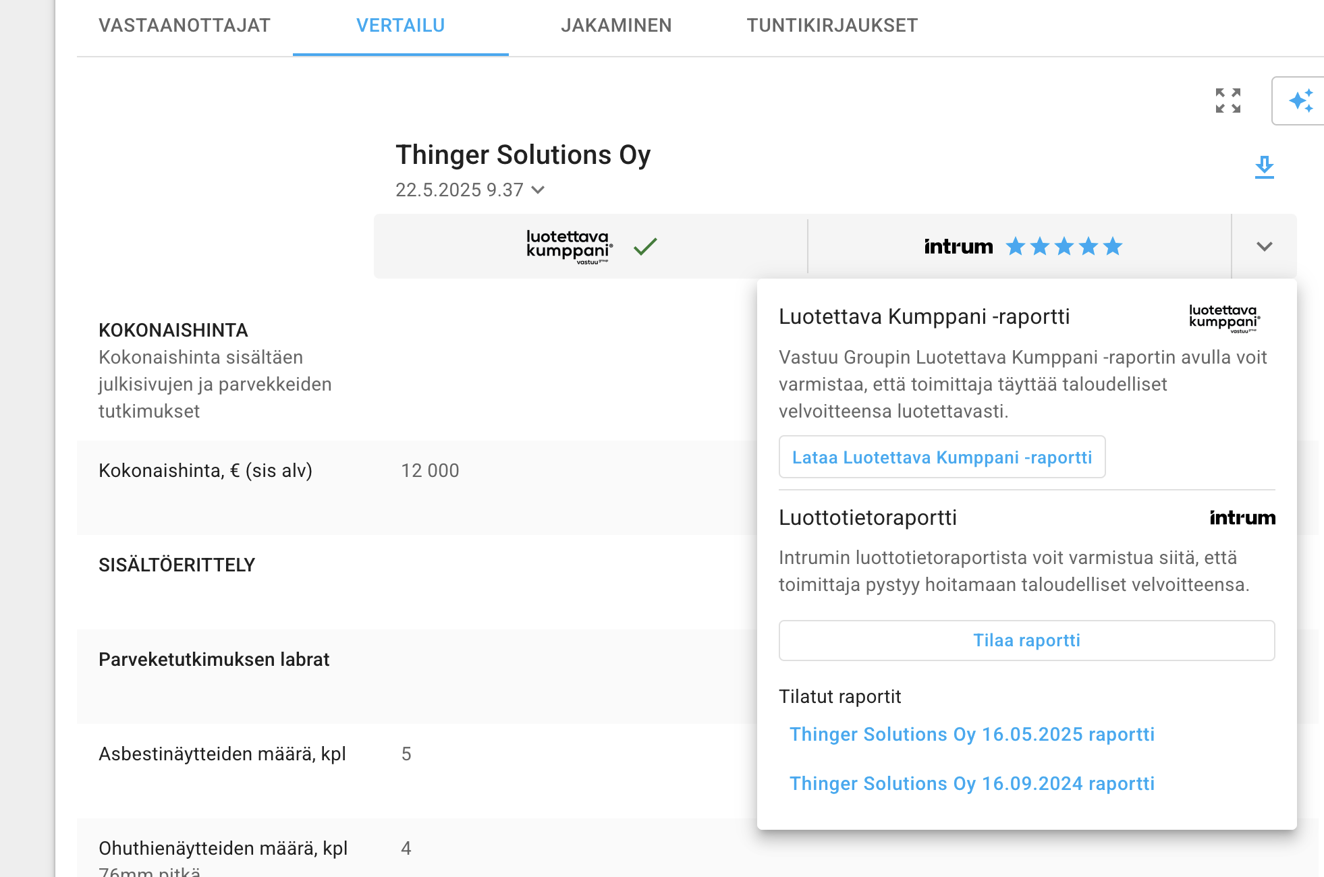Expand the 22.5.2025 9.37 date dropdown

538,190
